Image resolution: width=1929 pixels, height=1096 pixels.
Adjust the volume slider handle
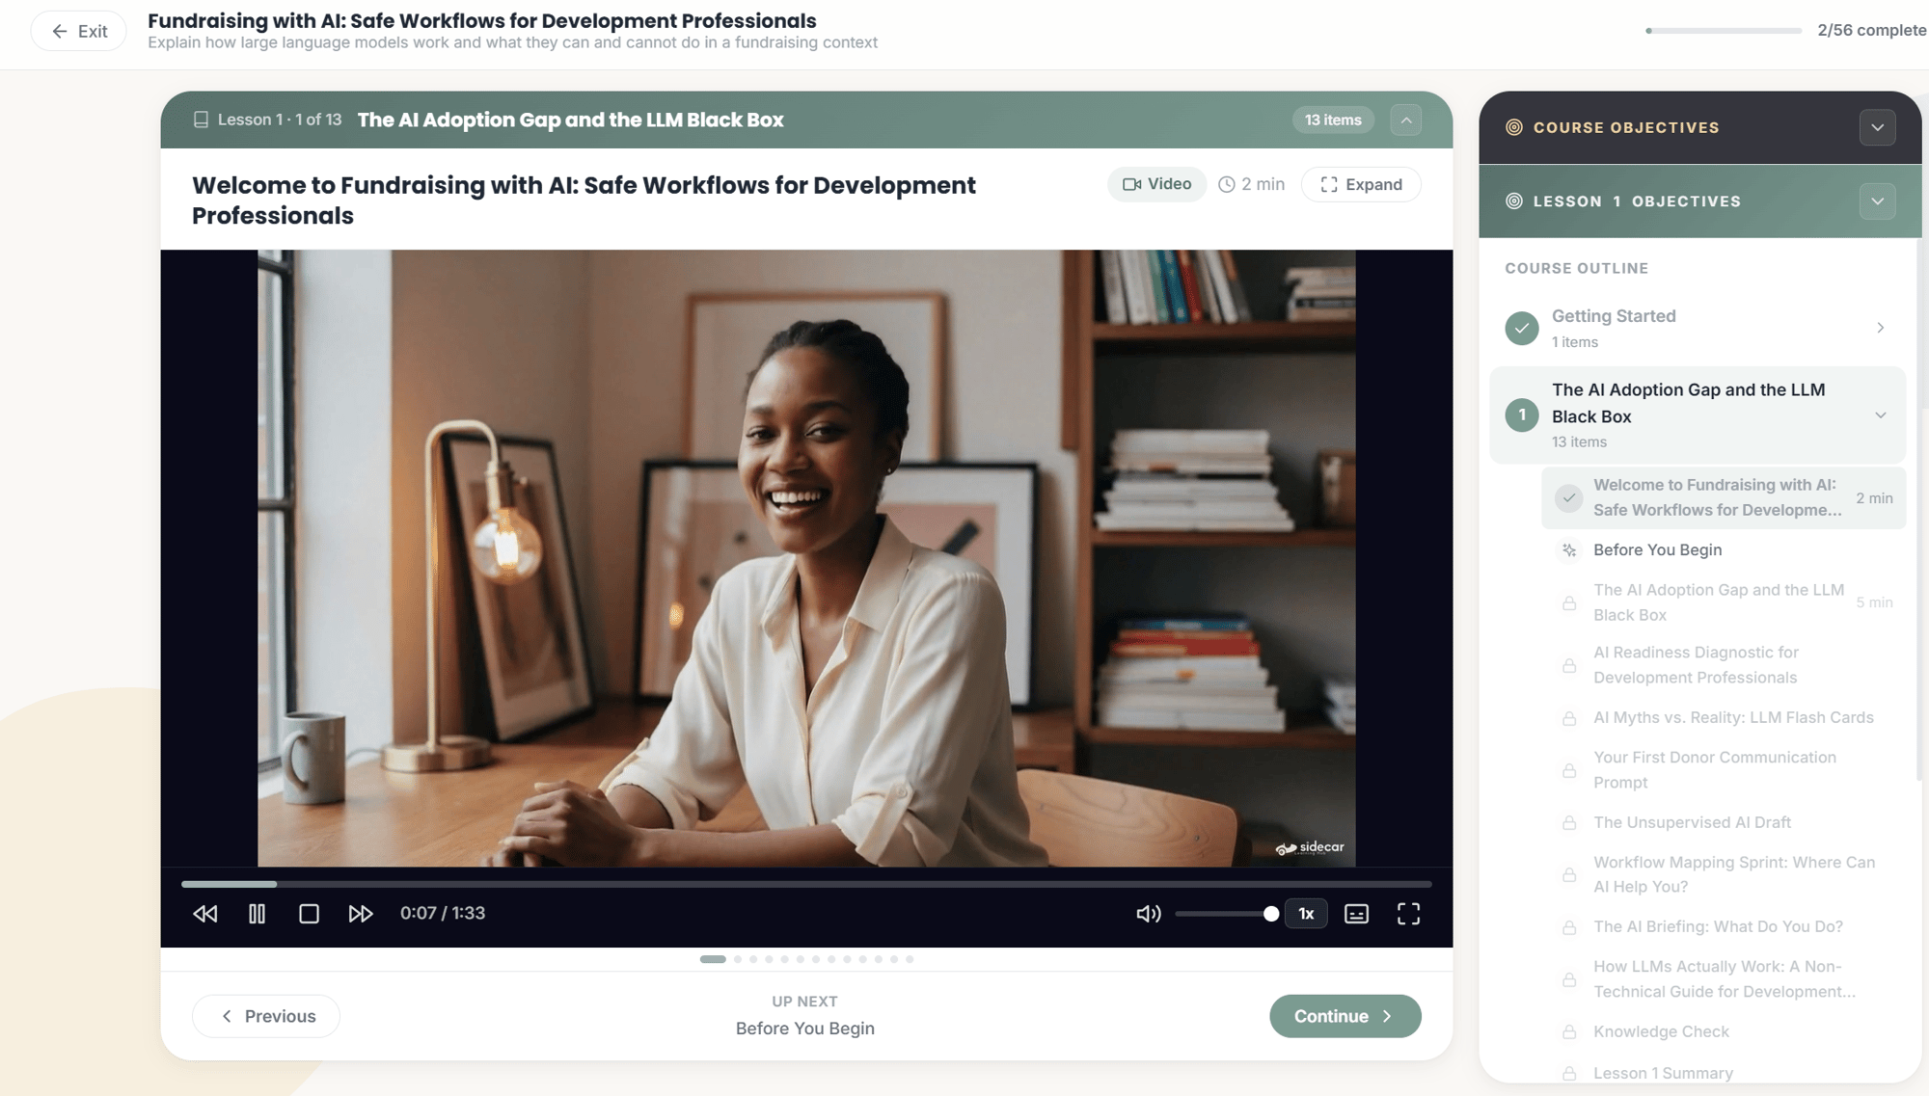pos(1271,914)
